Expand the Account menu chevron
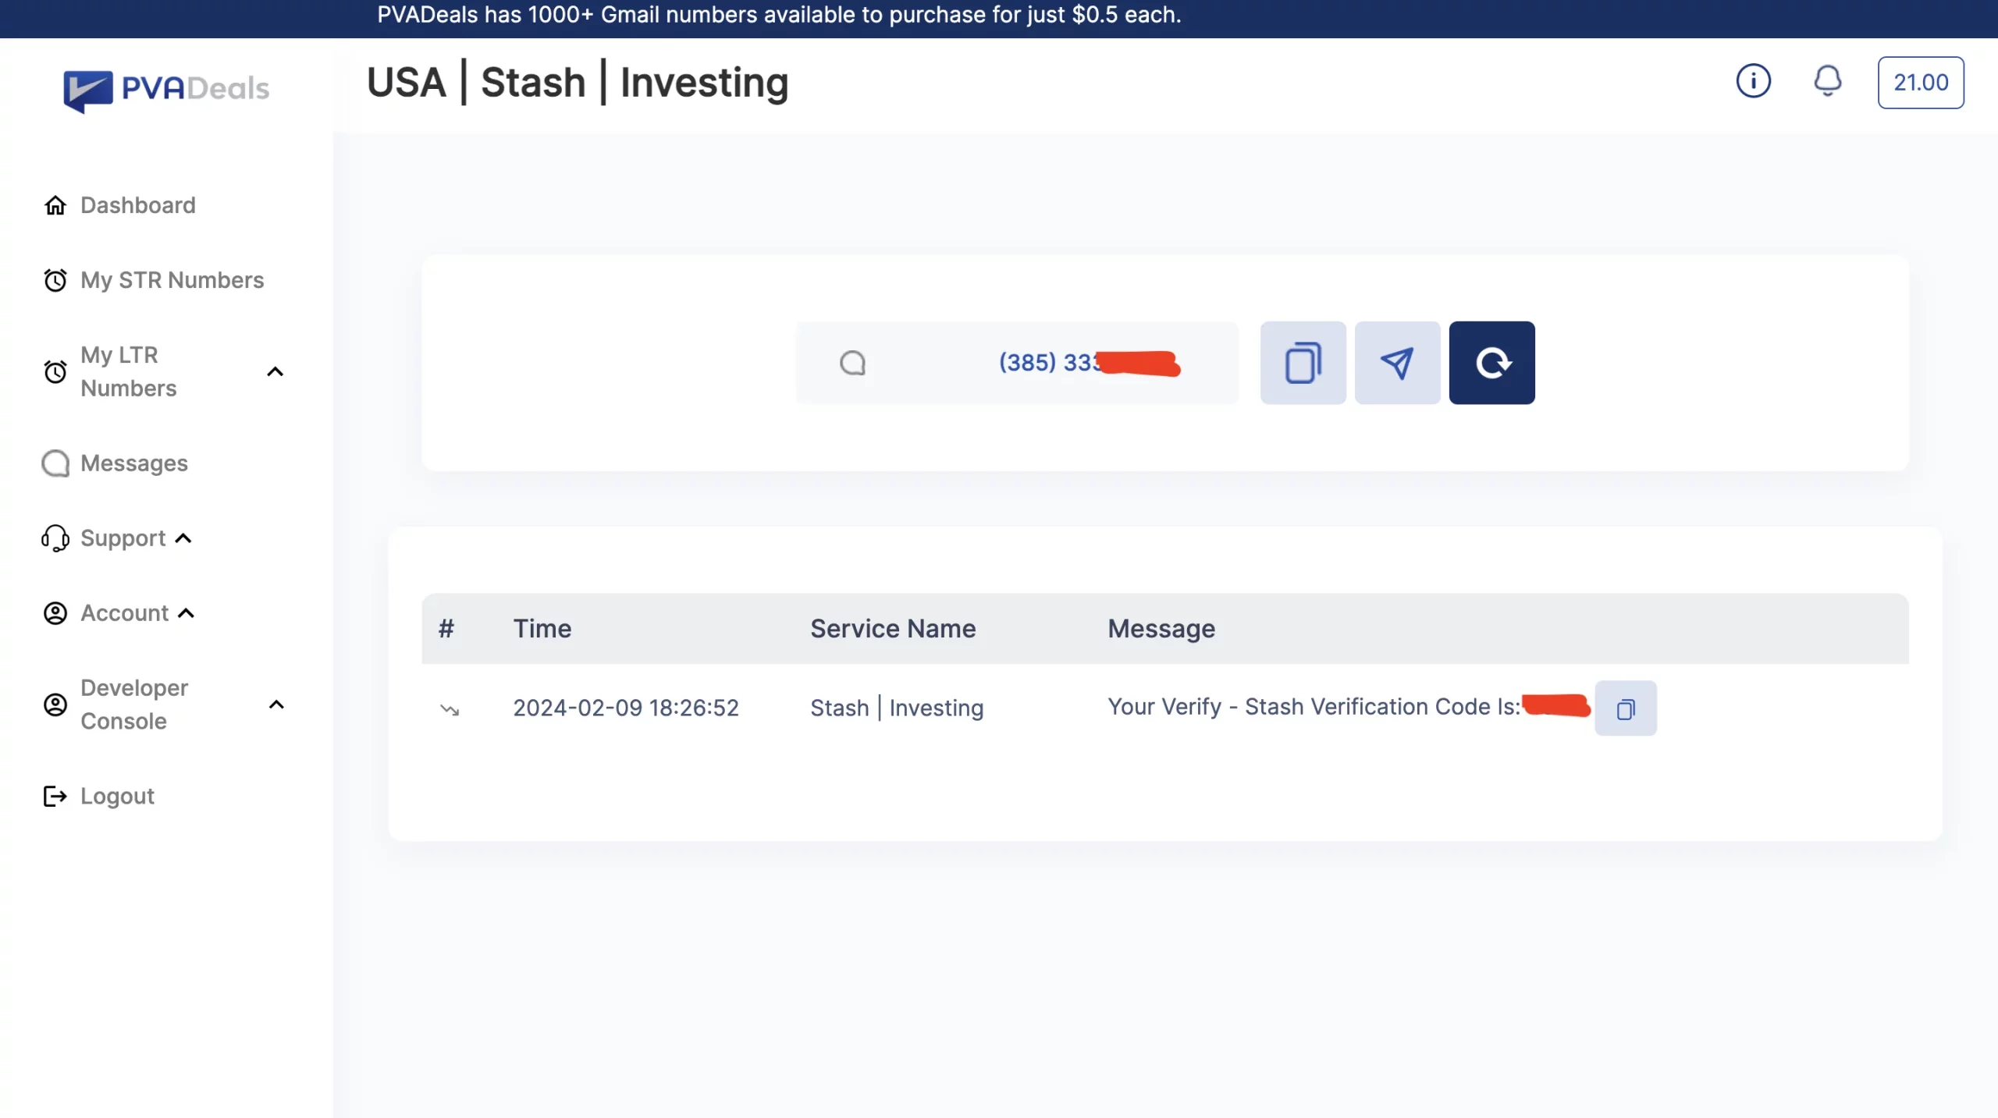Image resolution: width=1998 pixels, height=1118 pixels. (x=186, y=613)
